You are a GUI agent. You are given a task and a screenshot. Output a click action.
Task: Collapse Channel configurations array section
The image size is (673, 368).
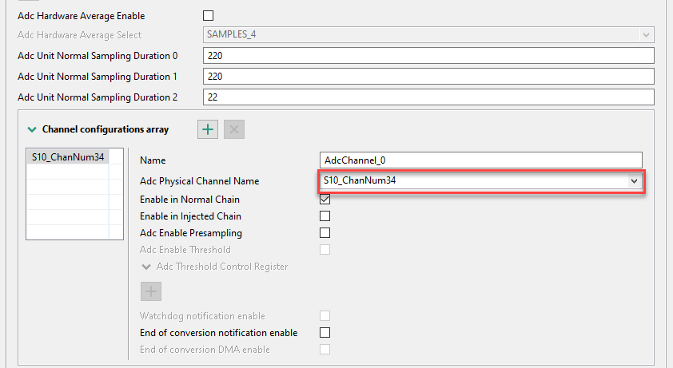(32, 129)
